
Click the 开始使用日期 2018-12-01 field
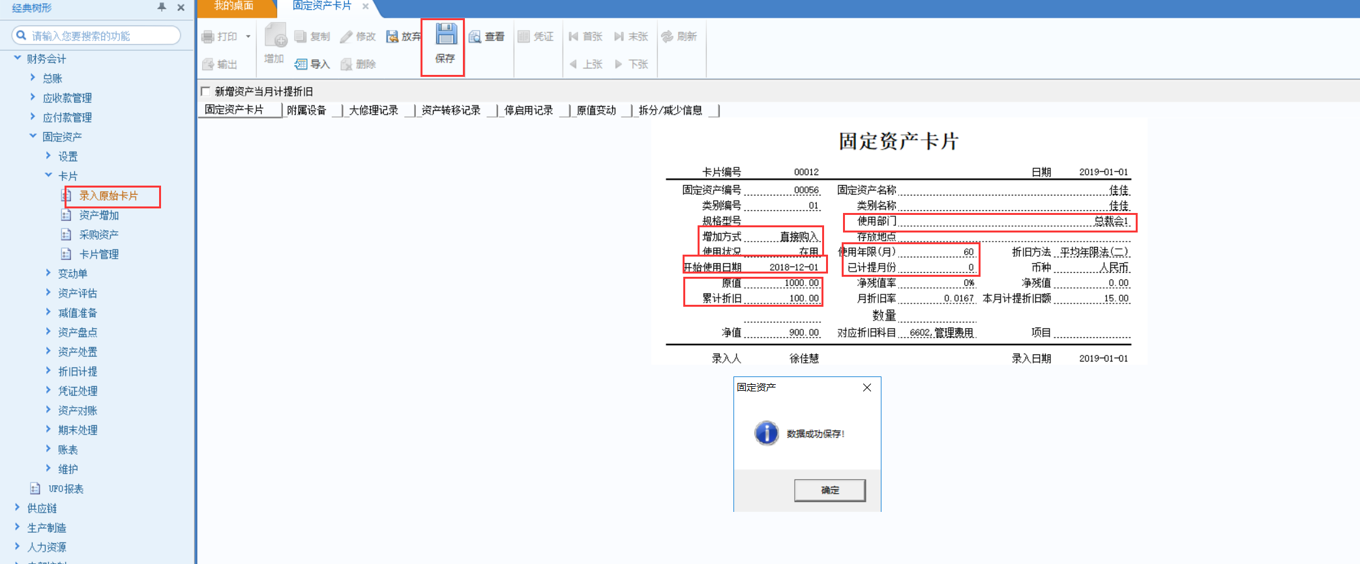[x=782, y=267]
